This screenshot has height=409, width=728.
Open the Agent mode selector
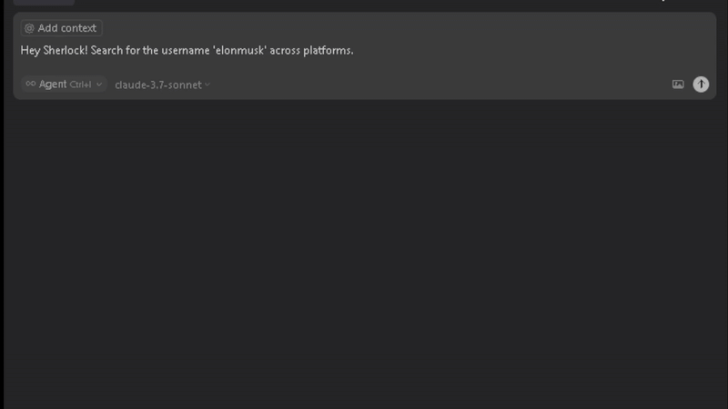64,84
